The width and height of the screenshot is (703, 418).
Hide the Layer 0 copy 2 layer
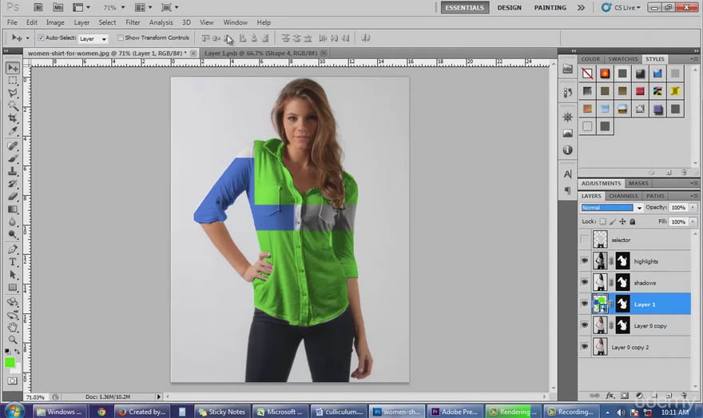(x=585, y=347)
